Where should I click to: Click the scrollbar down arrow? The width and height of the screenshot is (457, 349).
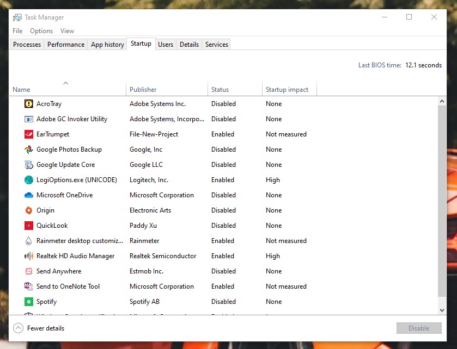(x=442, y=310)
